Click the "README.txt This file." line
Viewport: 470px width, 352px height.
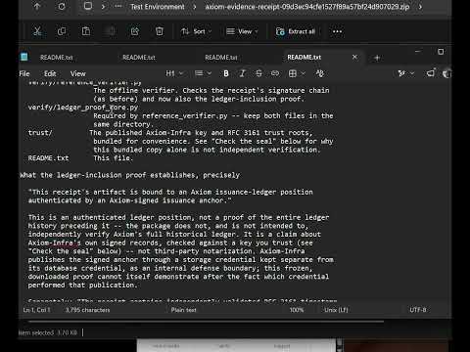coord(80,158)
